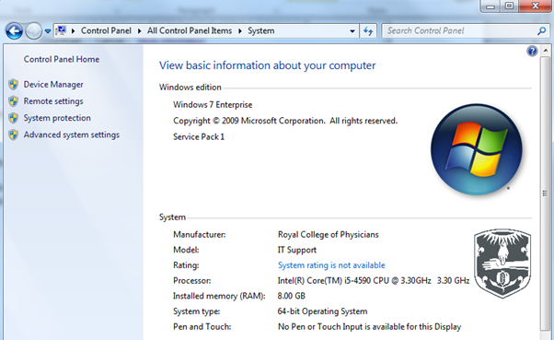Click the Refresh button in address bar
The width and height of the screenshot is (554, 340).
[x=368, y=31]
